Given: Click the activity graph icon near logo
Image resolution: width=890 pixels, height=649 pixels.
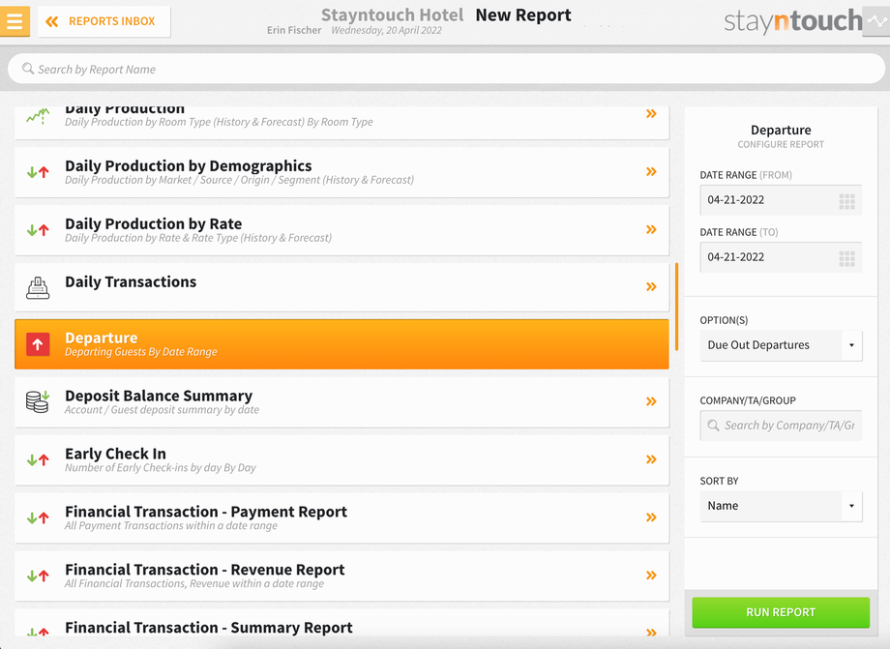Looking at the screenshot, I should [875, 21].
